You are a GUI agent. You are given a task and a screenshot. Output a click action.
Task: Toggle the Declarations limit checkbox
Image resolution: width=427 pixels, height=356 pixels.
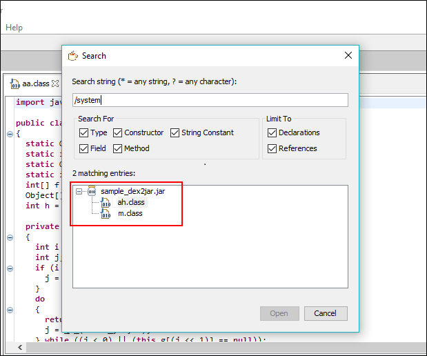point(272,132)
